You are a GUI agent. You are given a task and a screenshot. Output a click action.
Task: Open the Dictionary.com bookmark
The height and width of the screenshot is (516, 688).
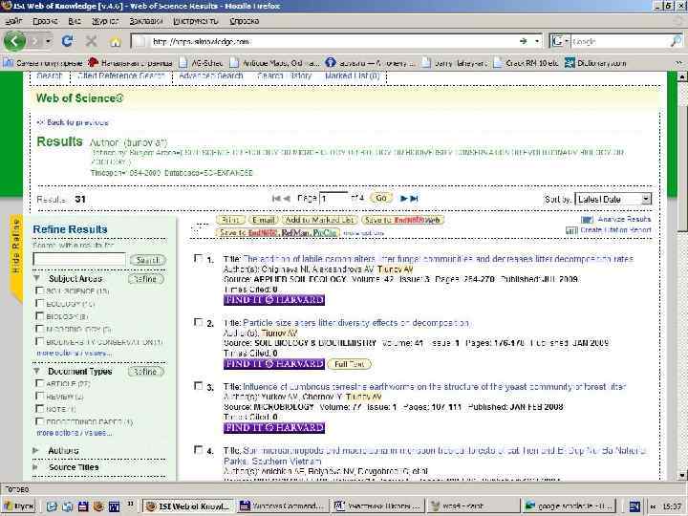pos(595,63)
